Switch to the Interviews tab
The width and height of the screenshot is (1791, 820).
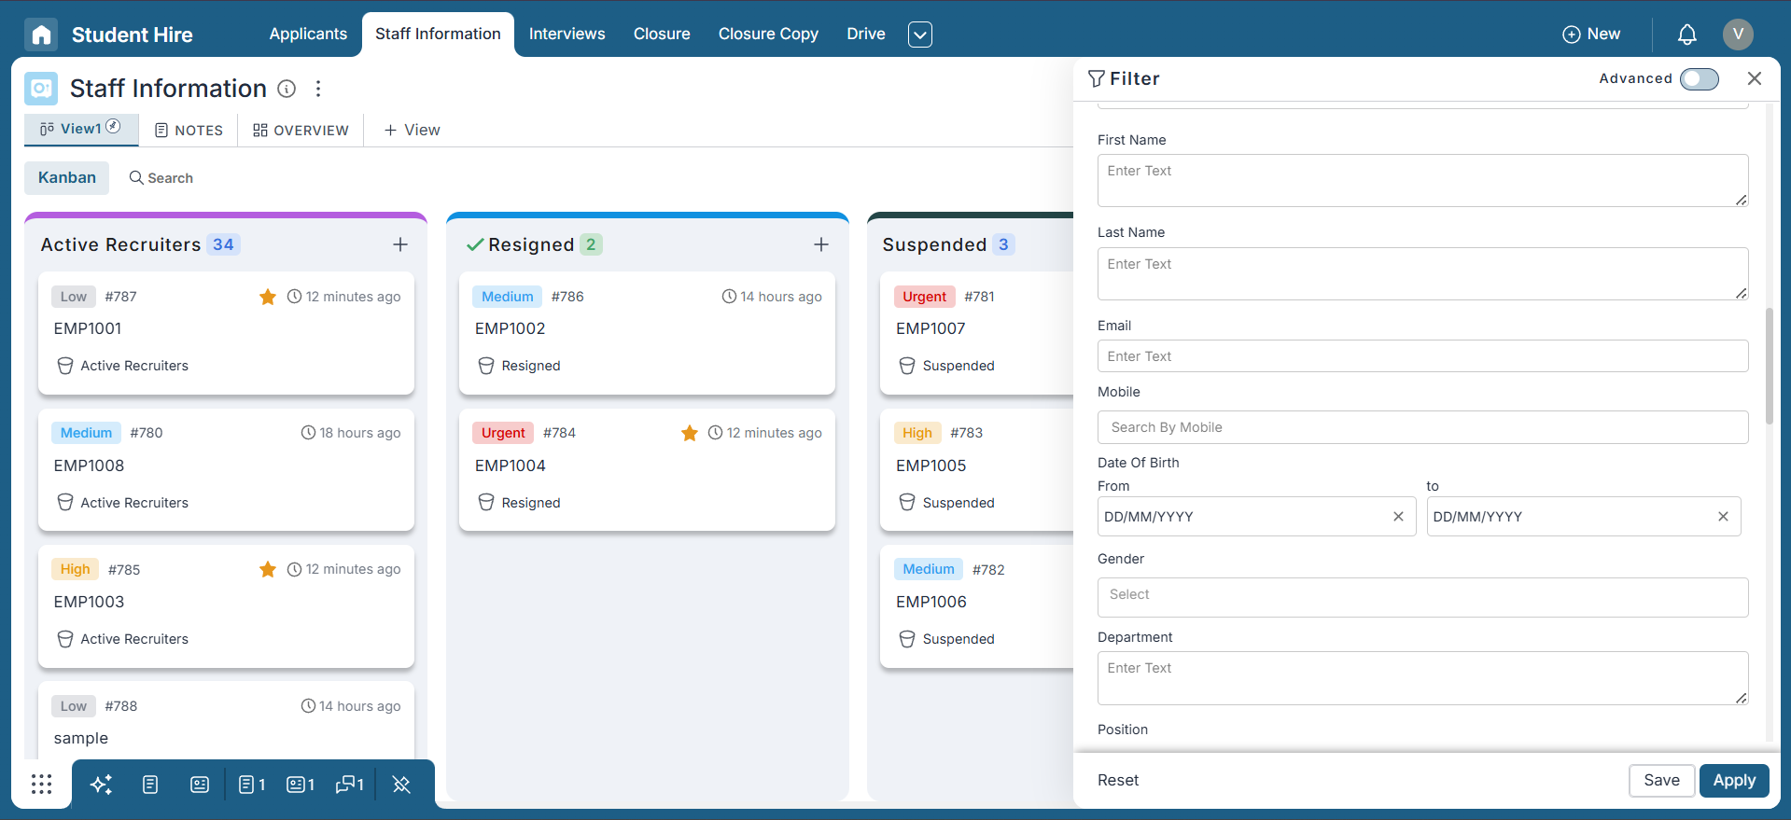tap(567, 34)
